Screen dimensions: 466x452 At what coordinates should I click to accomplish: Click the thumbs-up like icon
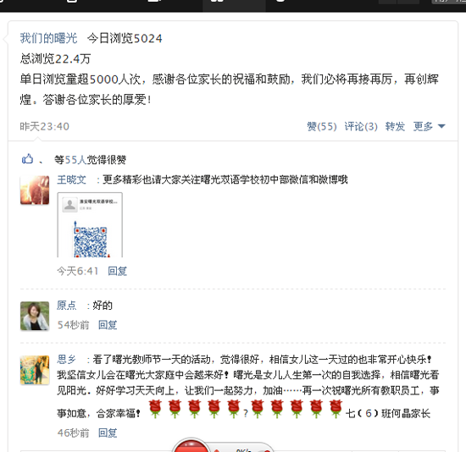point(27,159)
